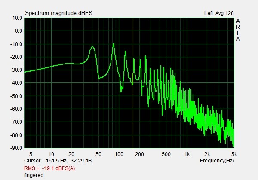Viewport: 258px width, 180px height.
Task: Click the vertical 'ARTA' label
Action: pos(238,30)
